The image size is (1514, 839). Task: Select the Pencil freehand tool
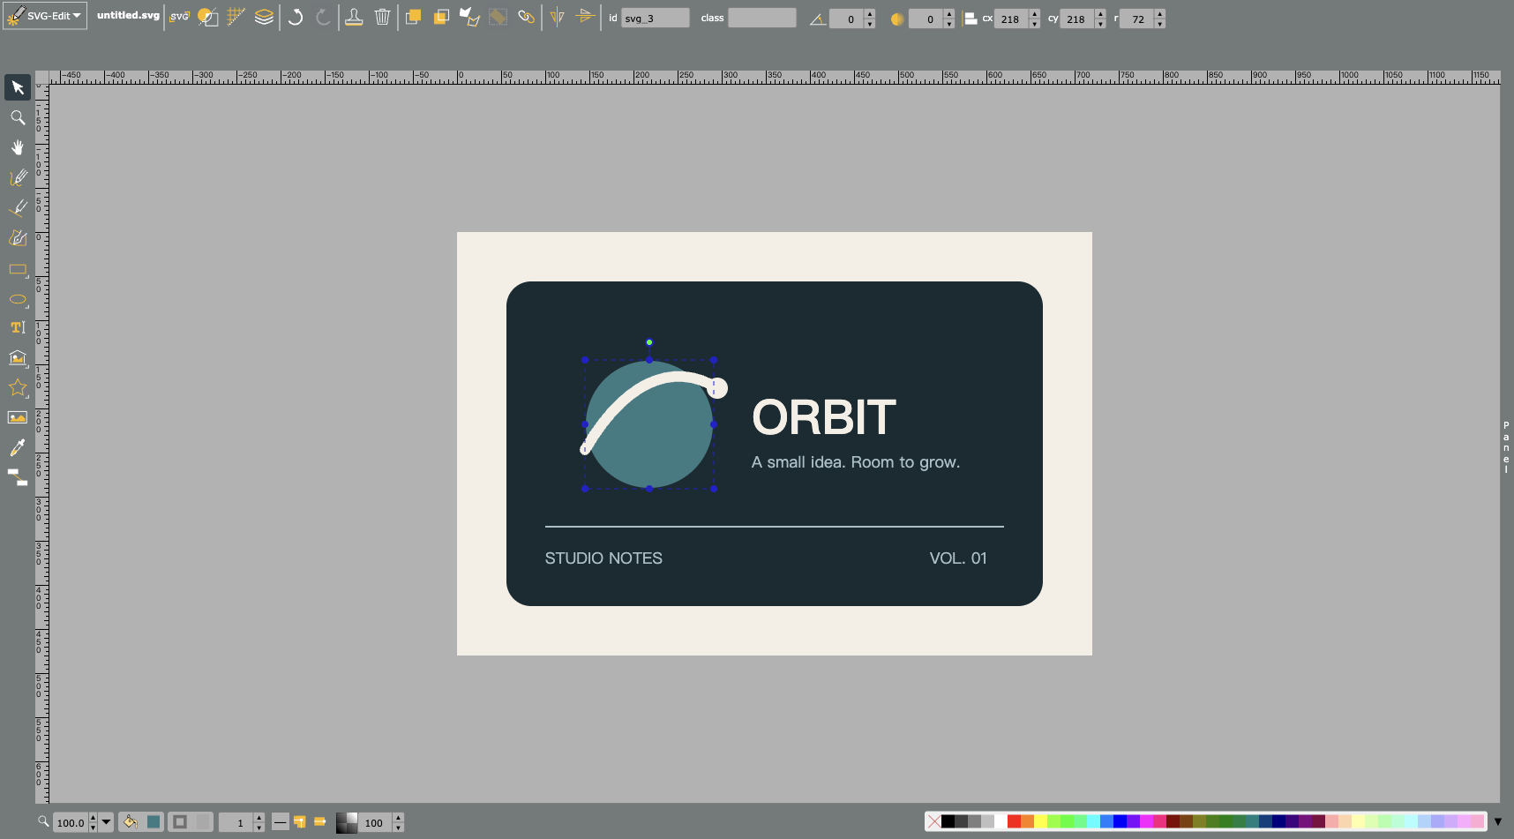tap(18, 178)
